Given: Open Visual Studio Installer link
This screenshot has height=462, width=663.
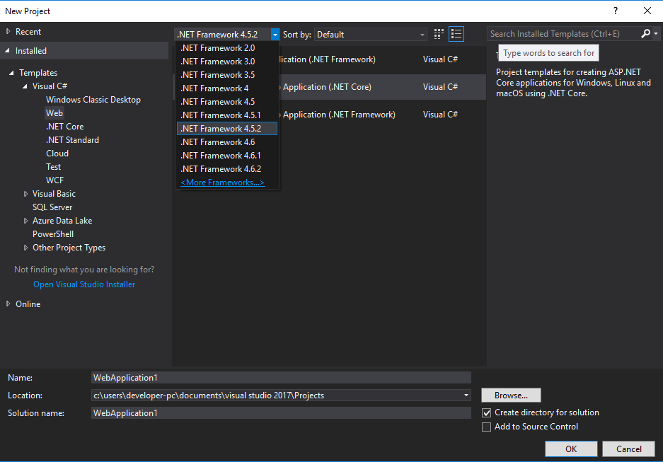Looking at the screenshot, I should click(x=84, y=284).
